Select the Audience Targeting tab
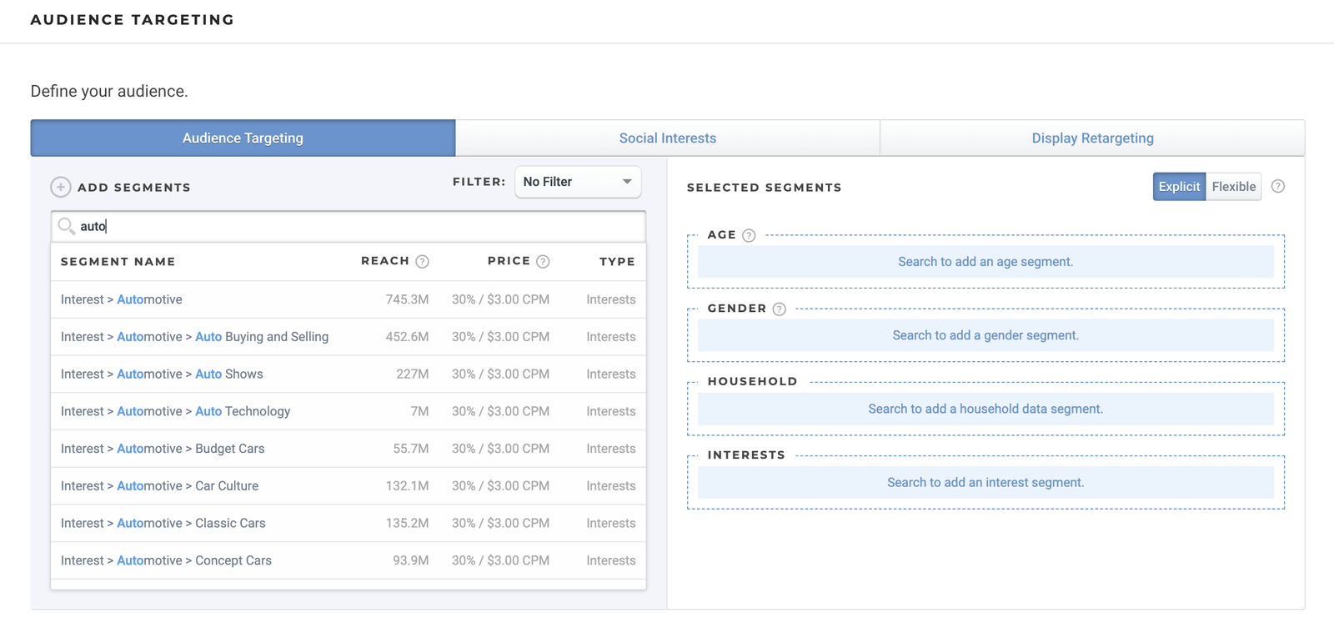The width and height of the screenshot is (1334, 638). click(x=243, y=138)
